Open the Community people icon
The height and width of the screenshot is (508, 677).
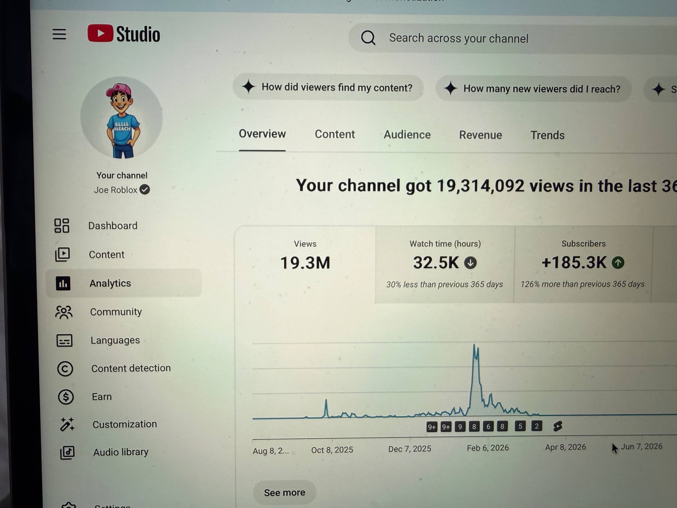(x=64, y=312)
